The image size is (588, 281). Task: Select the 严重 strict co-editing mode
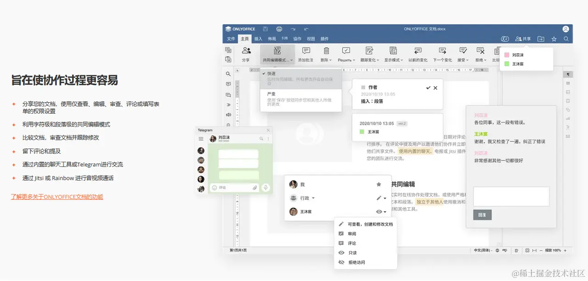point(301,99)
